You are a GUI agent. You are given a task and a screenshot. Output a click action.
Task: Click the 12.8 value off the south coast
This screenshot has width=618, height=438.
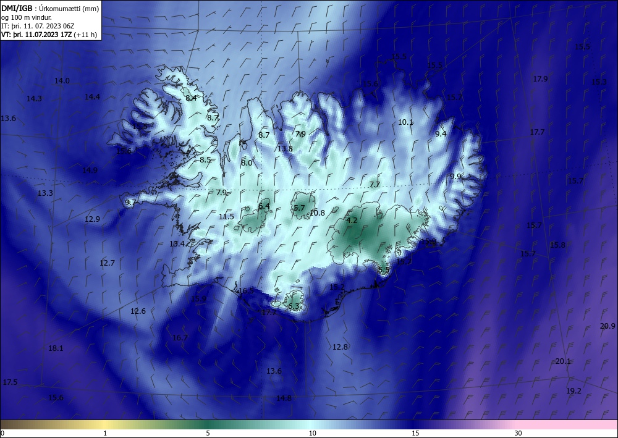point(340,347)
